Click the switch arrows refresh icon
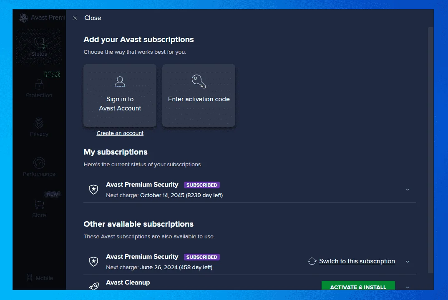The width and height of the screenshot is (448, 300). pos(312,261)
